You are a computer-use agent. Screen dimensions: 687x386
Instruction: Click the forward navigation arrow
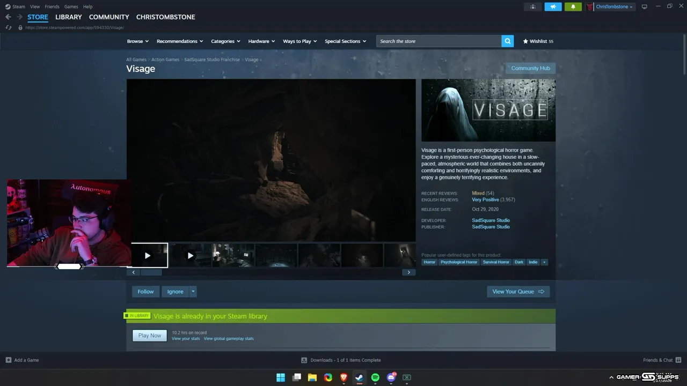[x=19, y=17]
